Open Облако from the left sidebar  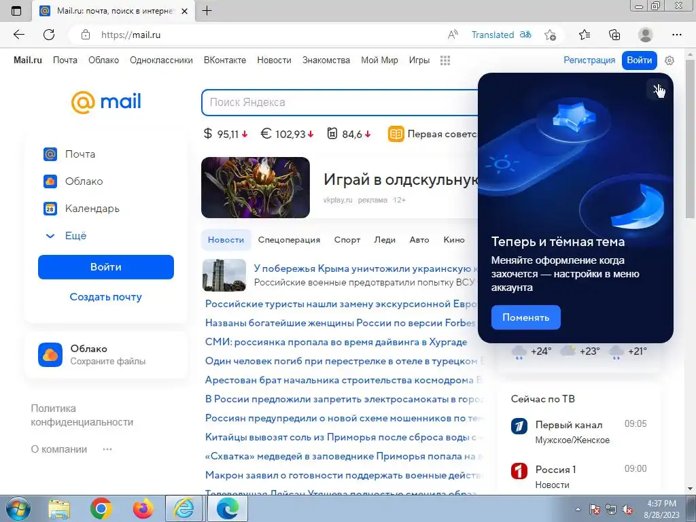click(x=73, y=181)
